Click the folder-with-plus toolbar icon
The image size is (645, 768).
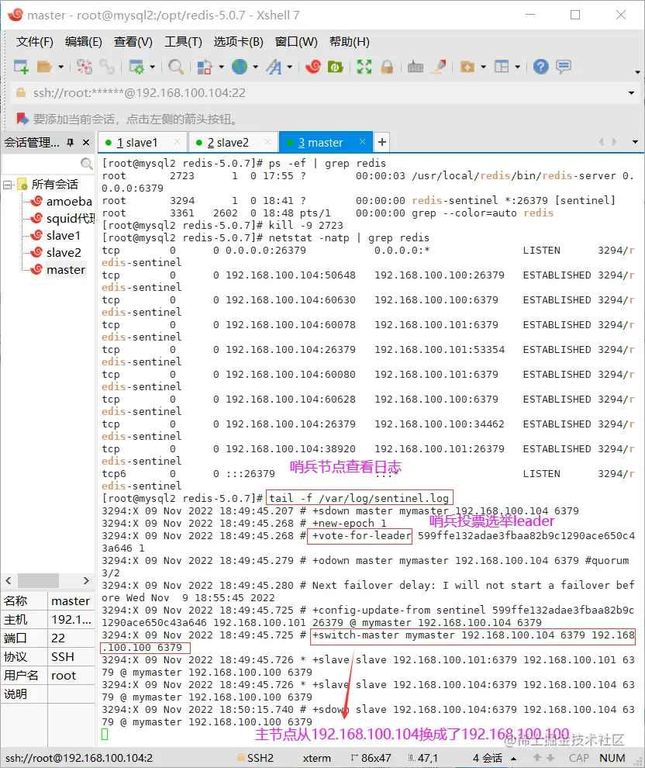tap(467, 67)
